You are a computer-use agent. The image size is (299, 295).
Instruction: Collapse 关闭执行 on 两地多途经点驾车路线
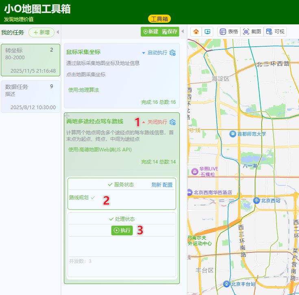pos(155,122)
